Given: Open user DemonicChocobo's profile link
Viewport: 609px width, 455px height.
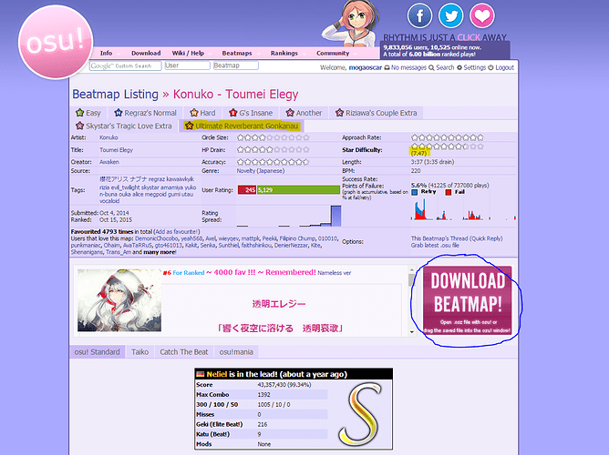Looking at the screenshot, I should (x=157, y=238).
